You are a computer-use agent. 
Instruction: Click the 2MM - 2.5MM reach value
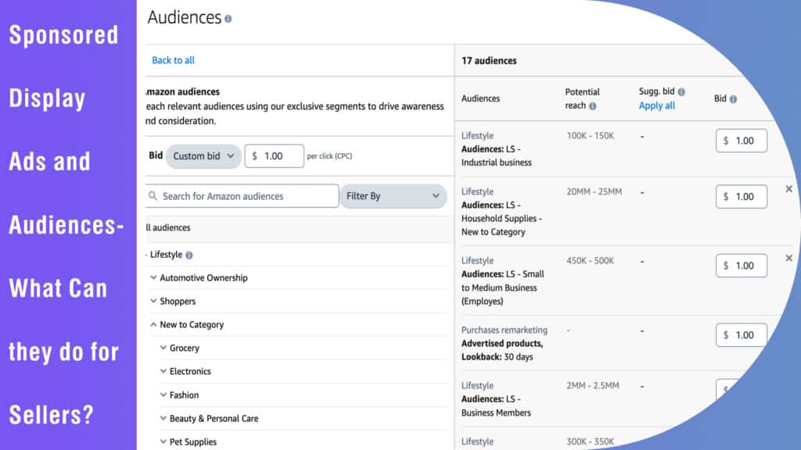point(593,386)
